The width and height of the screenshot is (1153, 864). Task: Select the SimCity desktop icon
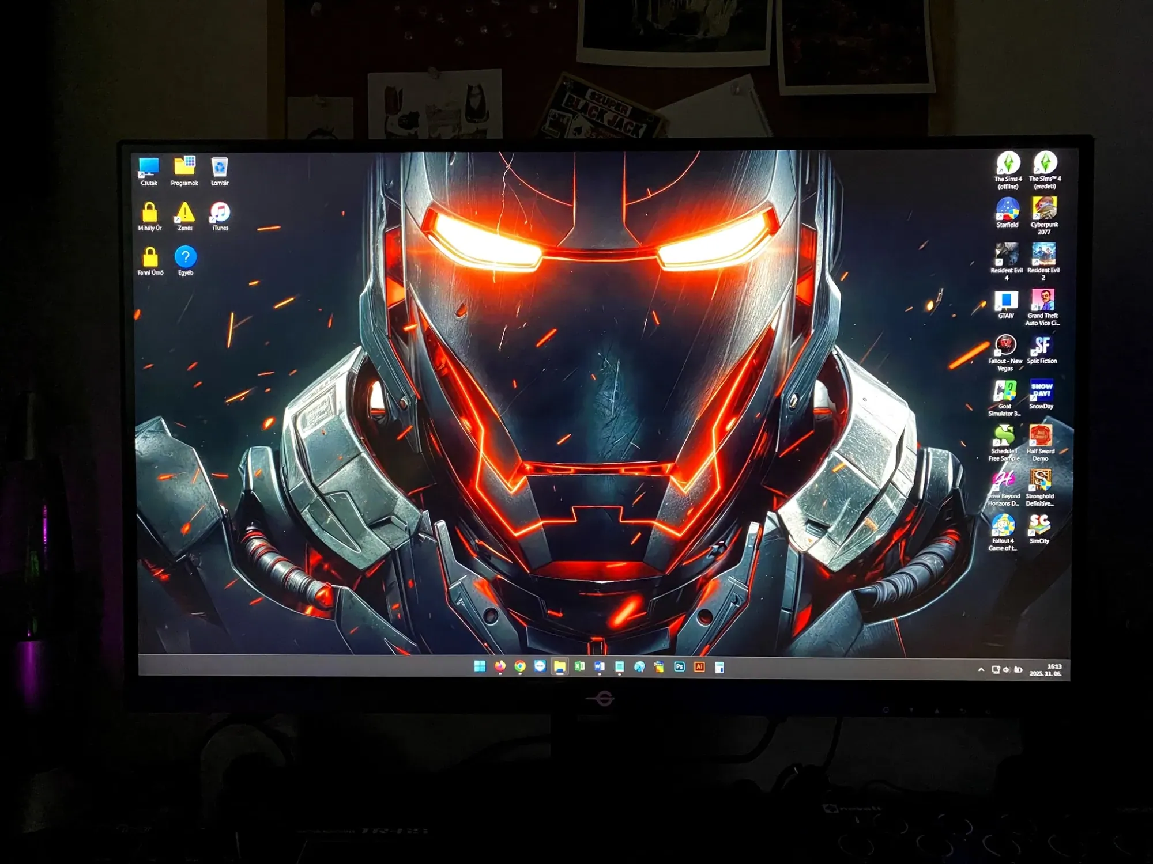coord(1039,525)
